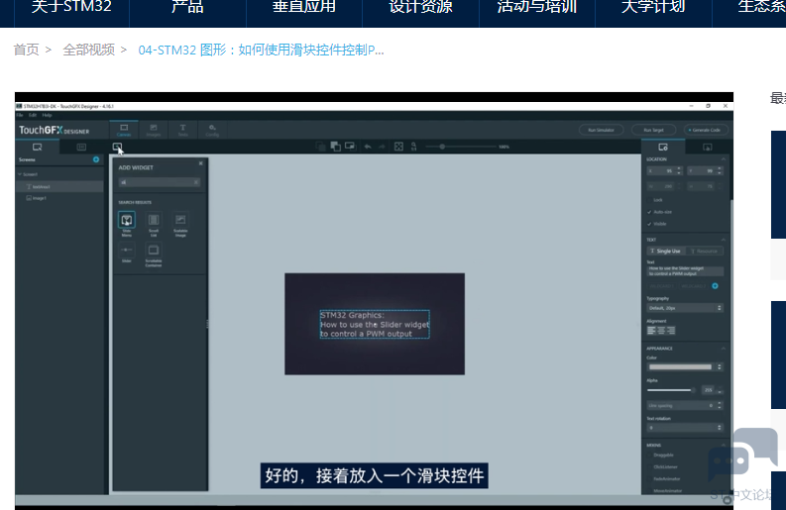Viewport: 786px width, 510px height.
Task: Open the Text rotation dropdown
Action: [685, 428]
